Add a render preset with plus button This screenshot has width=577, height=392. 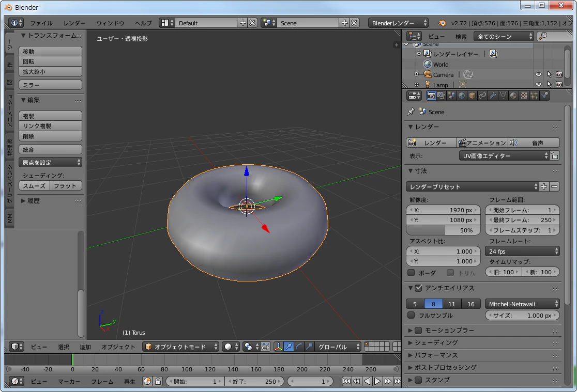click(x=544, y=186)
